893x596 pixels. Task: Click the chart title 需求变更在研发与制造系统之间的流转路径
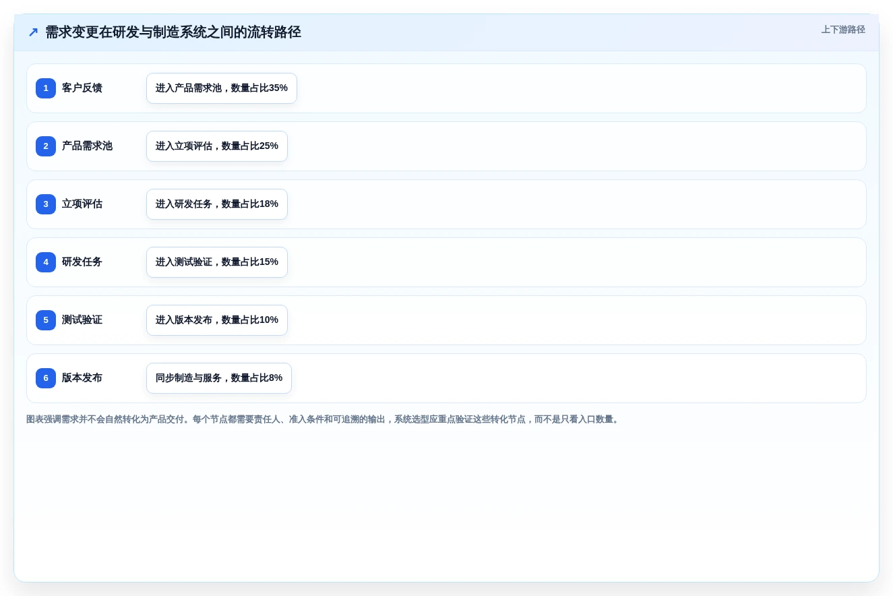173,32
